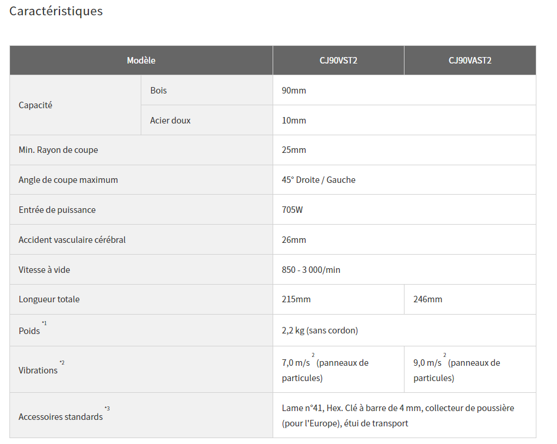
Task: Click the 246mm total length value
Action: pyautogui.click(x=427, y=299)
